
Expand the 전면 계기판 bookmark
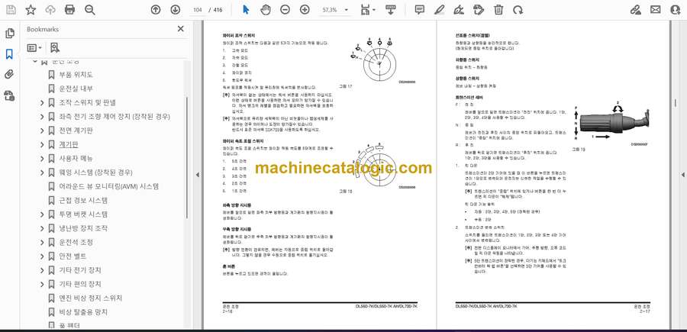[42, 131]
